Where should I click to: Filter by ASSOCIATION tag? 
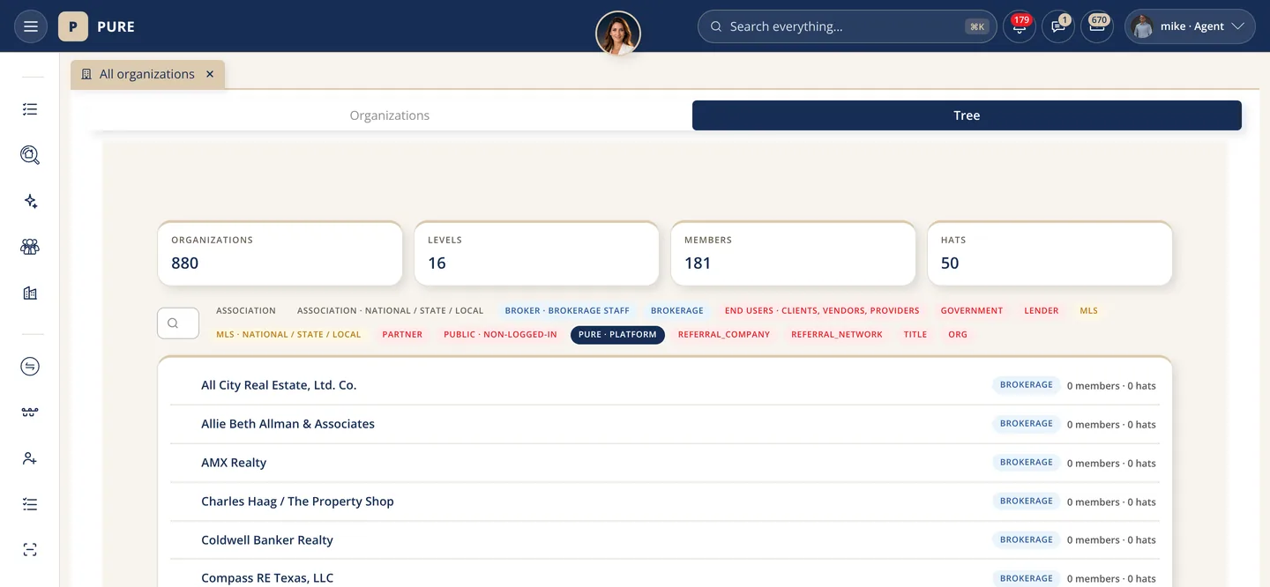coord(246,310)
